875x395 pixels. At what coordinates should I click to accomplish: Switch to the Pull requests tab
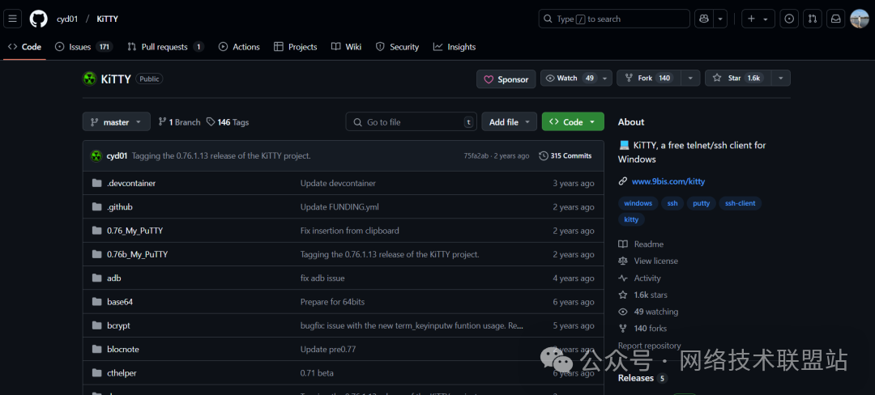pos(166,47)
